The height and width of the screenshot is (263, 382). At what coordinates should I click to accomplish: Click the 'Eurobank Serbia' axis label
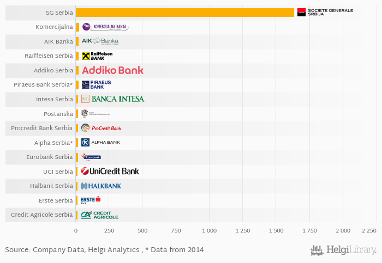(x=50, y=157)
